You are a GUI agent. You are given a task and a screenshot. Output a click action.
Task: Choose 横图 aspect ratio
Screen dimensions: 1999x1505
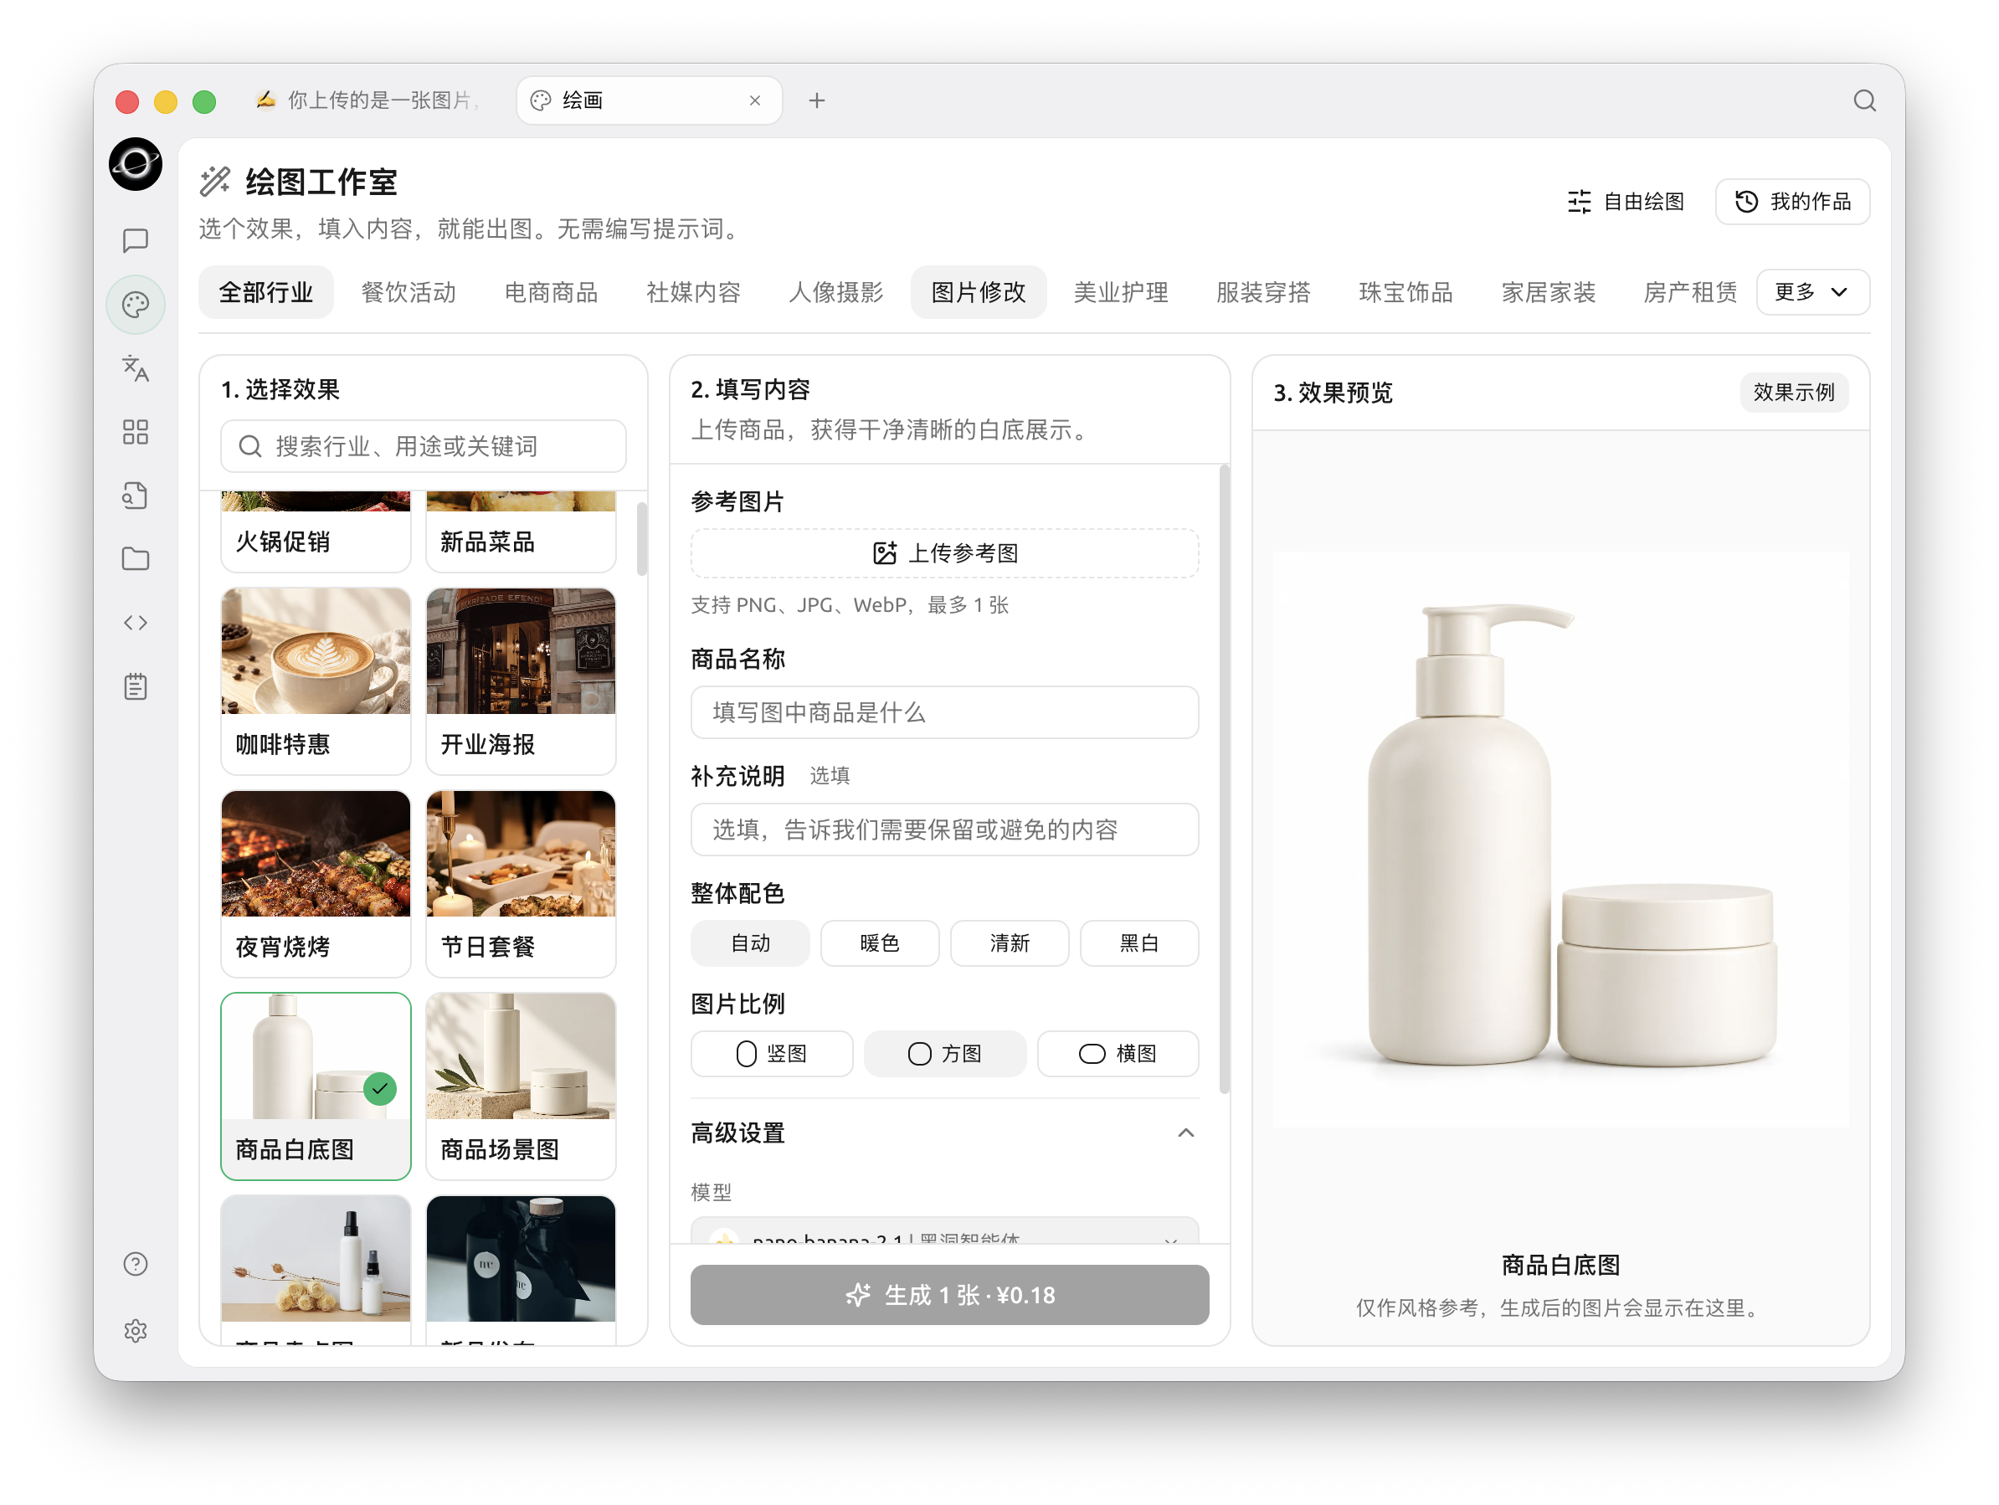[x=1118, y=1053]
